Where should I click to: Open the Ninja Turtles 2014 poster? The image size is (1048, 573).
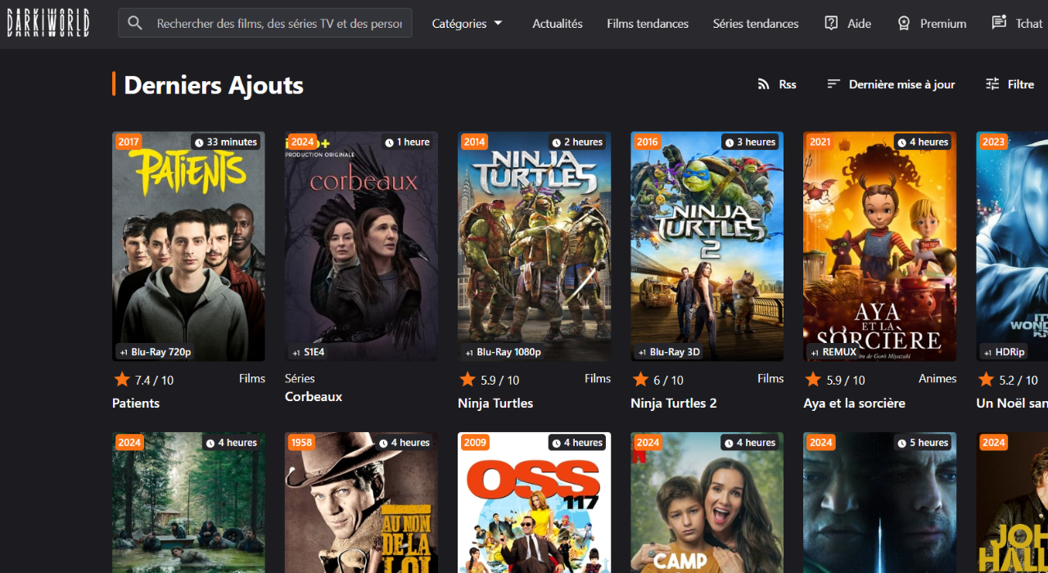point(534,246)
